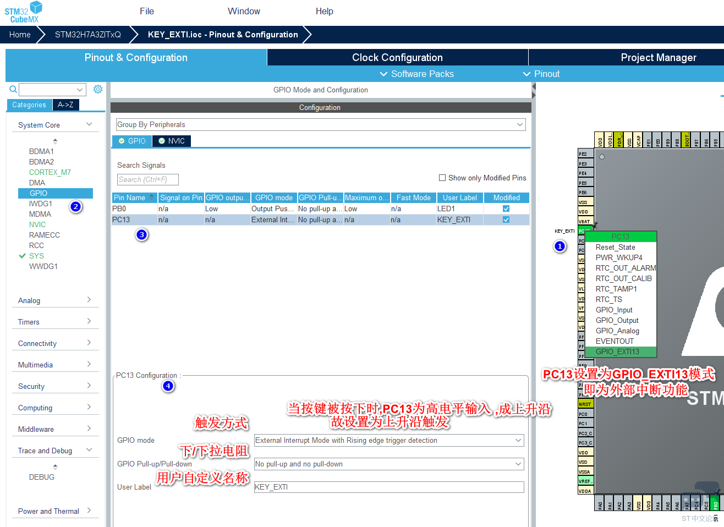Select SYS in System Core list
Screen dimensions: 724x527
point(36,256)
